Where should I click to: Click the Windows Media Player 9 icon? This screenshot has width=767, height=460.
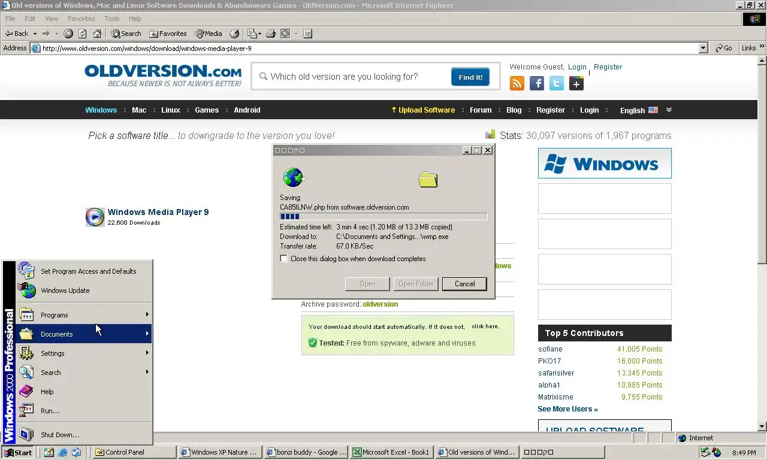point(95,217)
